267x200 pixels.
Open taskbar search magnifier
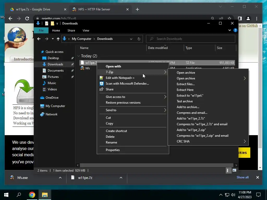pyautogui.click(x=19, y=195)
